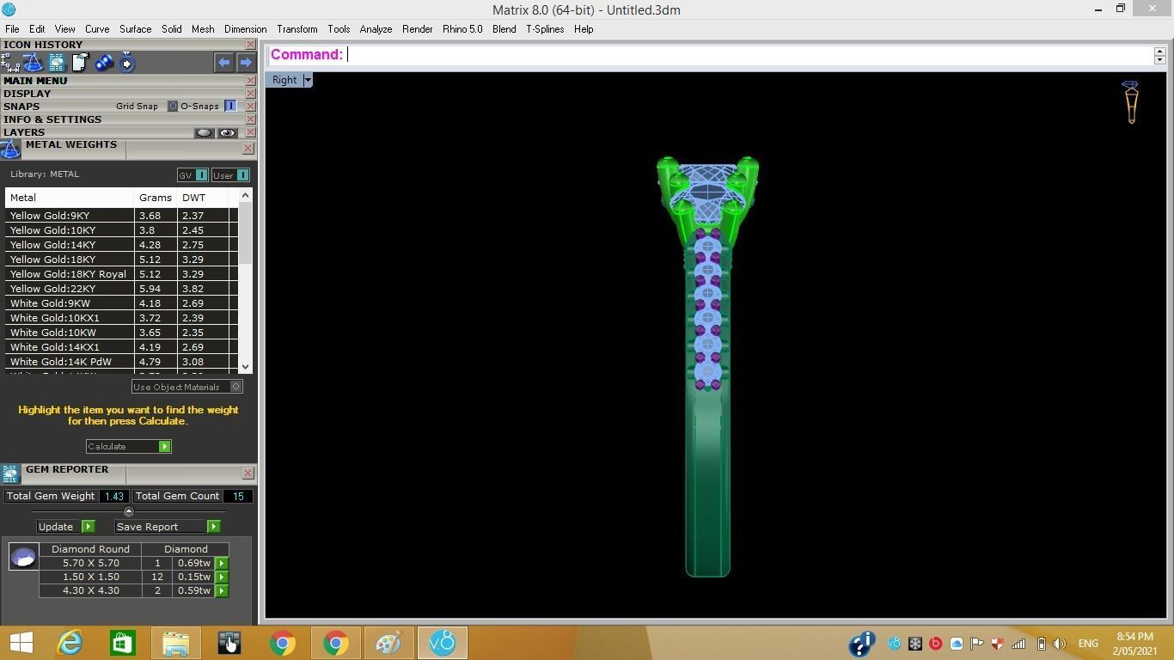Click the dimension tool icon in Icon History
1174x660 pixels.
pos(10,63)
